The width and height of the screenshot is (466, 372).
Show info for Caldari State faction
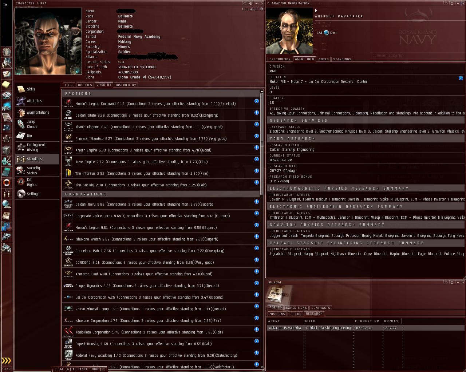pos(257,113)
